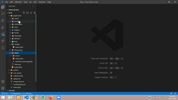The height and width of the screenshot is (100, 178).
Task: Open File Explorer from taskbar
Action: 10,97
